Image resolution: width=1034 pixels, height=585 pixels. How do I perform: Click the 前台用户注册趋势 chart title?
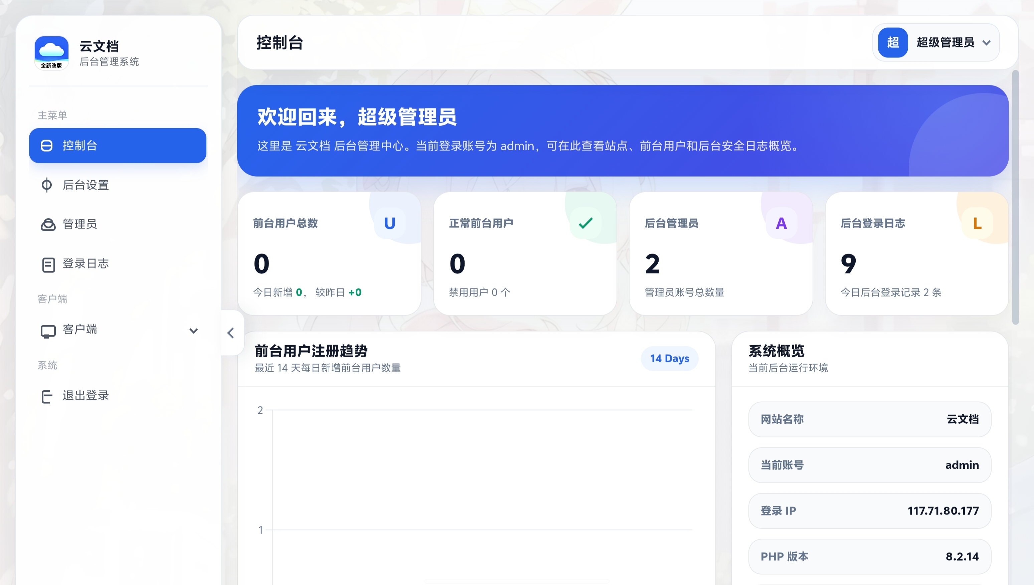(x=311, y=351)
